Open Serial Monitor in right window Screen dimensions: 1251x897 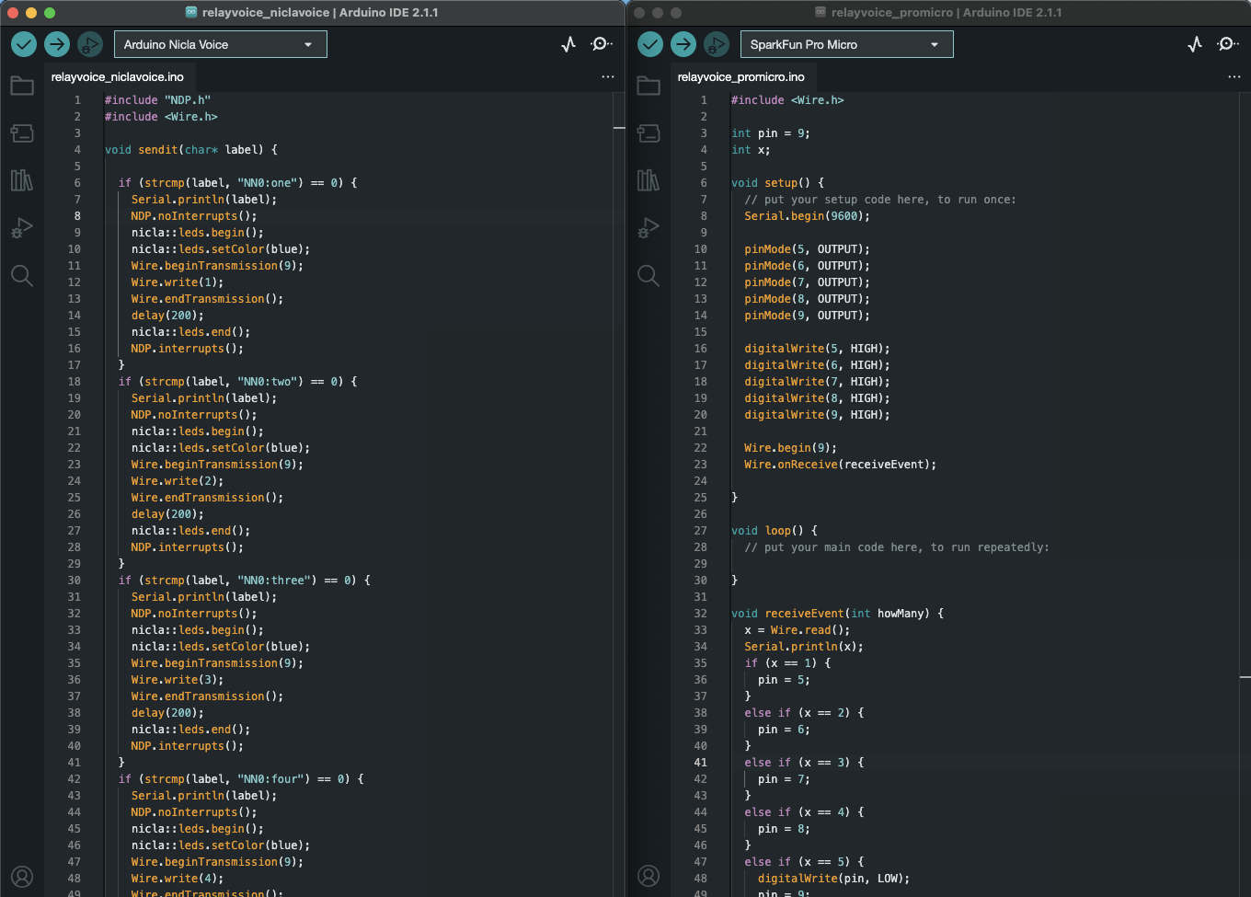click(1228, 44)
